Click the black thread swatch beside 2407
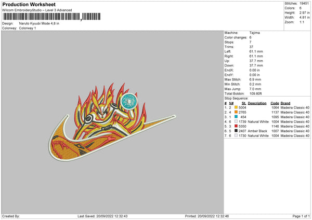Viewport: 312px width, 220px height. click(236, 131)
